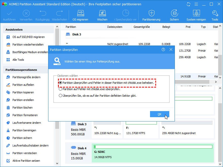This screenshot has height=167, width=223.
Task: Choose Partition formatieren operation
Action: pyautogui.click(x=22, y=115)
